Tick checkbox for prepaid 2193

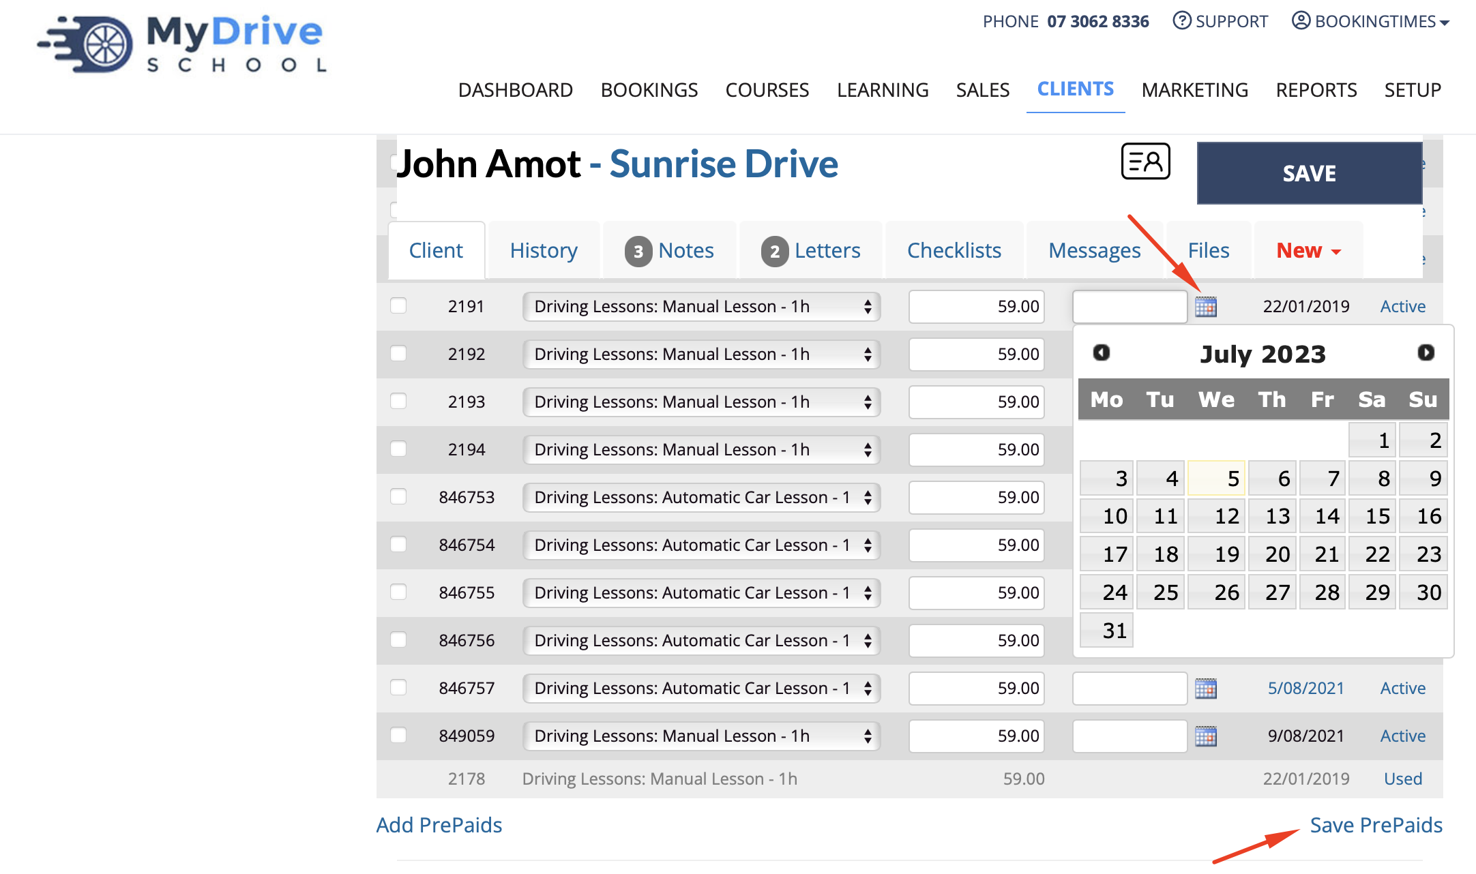point(398,401)
